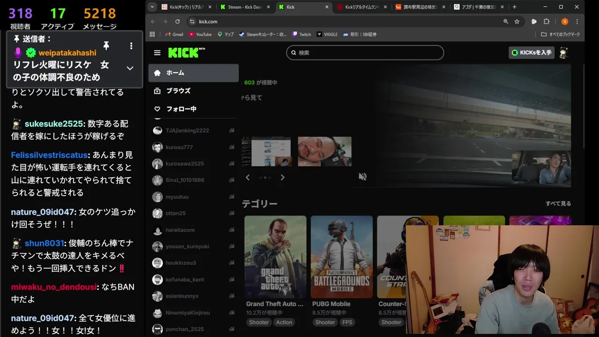Image resolution: width=599 pixels, height=337 pixels.
Task: Click the FPS tag under PUBG Mobile
Action: click(347, 322)
